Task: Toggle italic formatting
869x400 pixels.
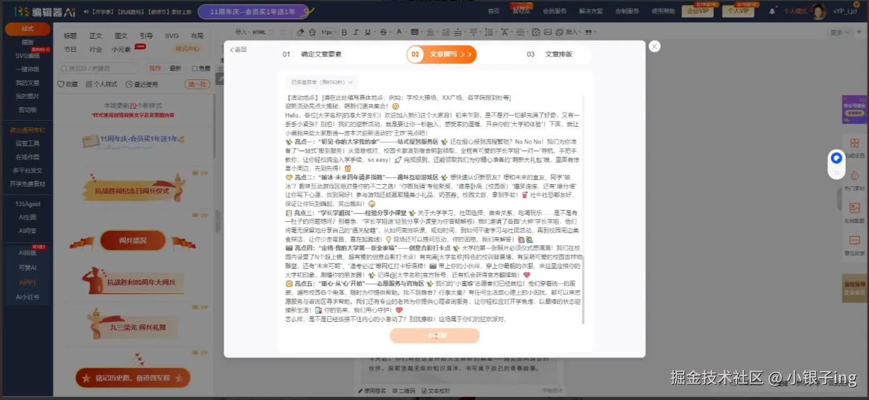Action: pos(355,32)
